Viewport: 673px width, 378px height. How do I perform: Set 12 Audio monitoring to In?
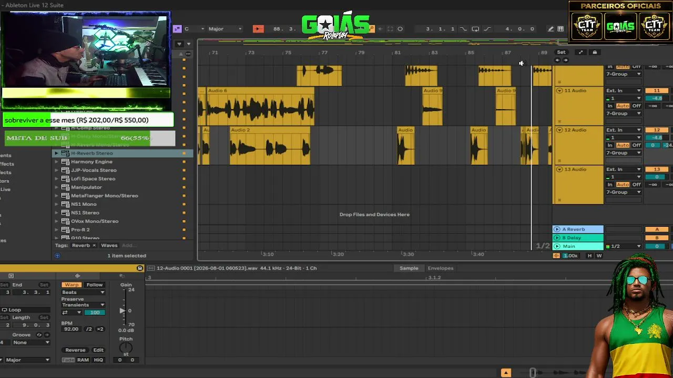point(610,145)
